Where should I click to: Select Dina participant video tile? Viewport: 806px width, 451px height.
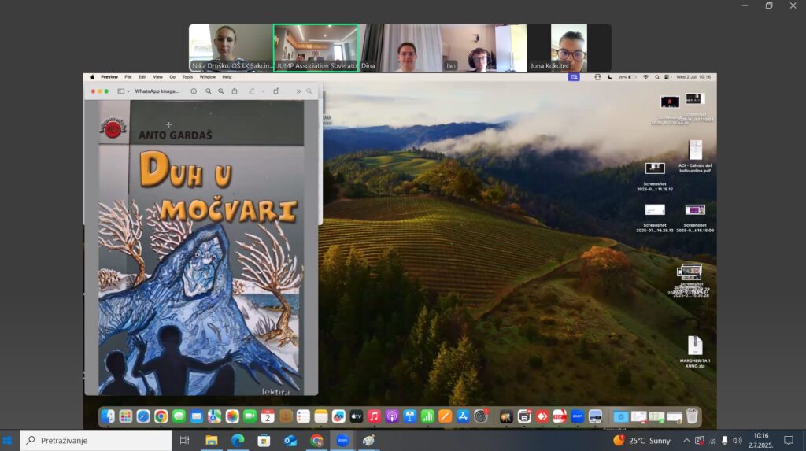(401, 48)
